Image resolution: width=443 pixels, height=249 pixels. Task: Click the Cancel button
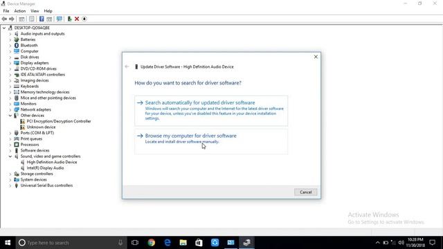[x=305, y=192]
